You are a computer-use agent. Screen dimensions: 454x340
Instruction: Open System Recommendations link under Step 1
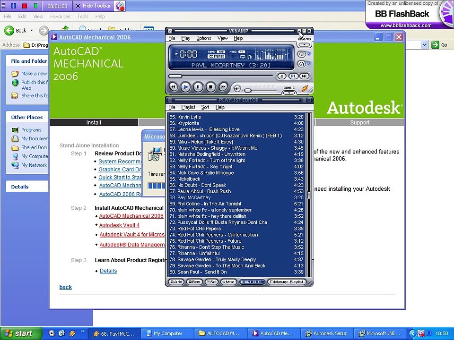pos(120,161)
